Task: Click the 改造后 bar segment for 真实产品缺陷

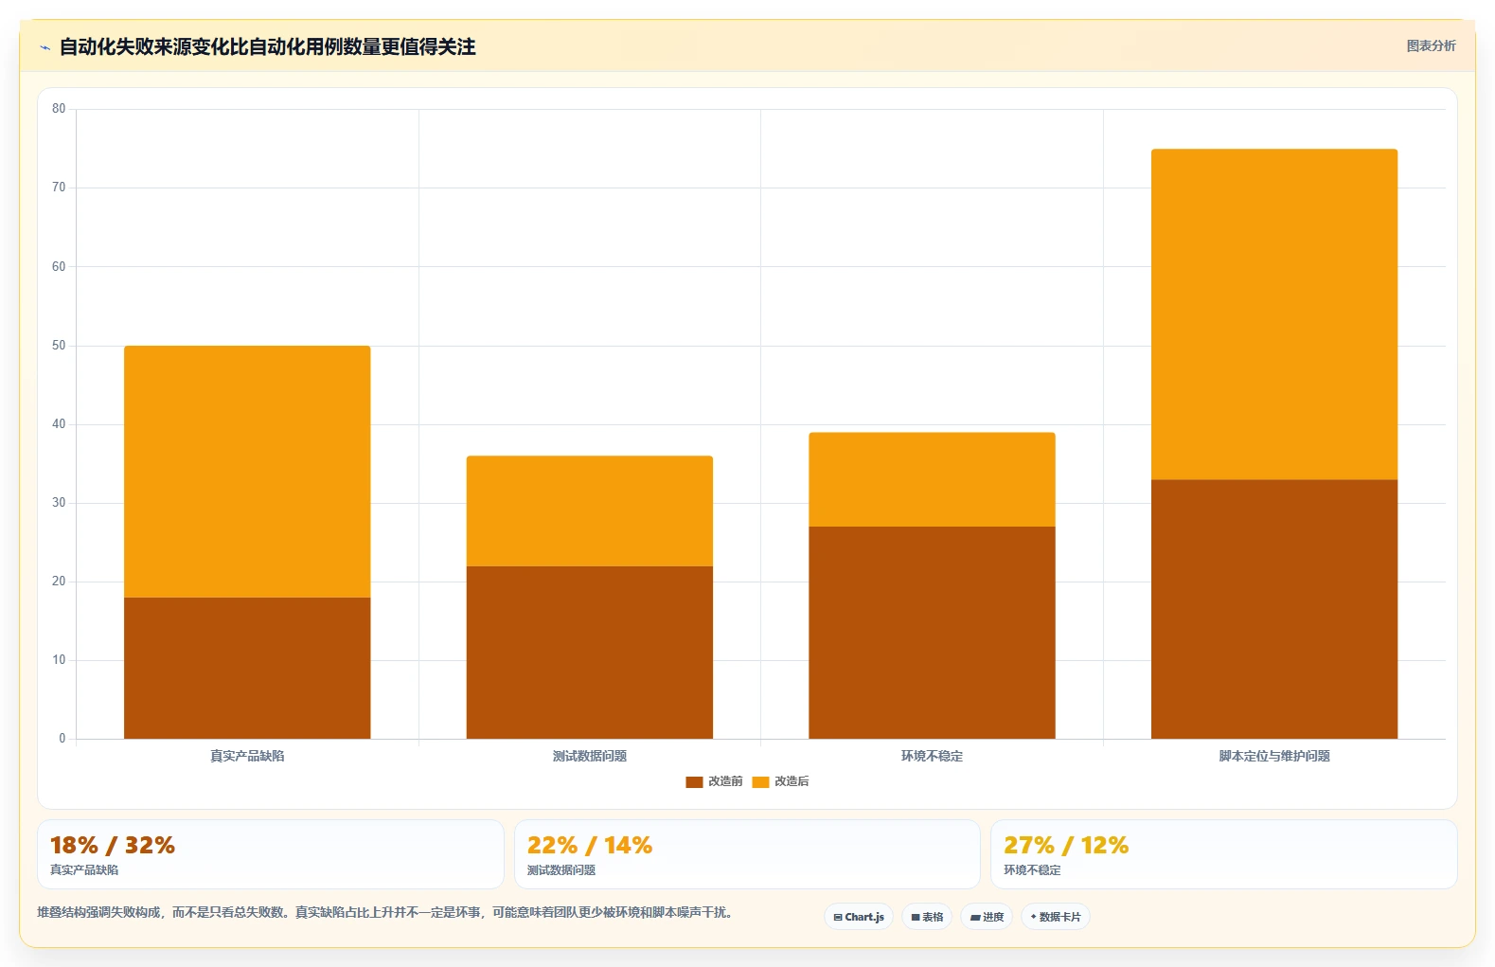Action: (x=247, y=472)
